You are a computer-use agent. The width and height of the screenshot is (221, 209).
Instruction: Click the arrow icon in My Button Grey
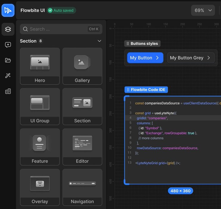[x=208, y=58]
